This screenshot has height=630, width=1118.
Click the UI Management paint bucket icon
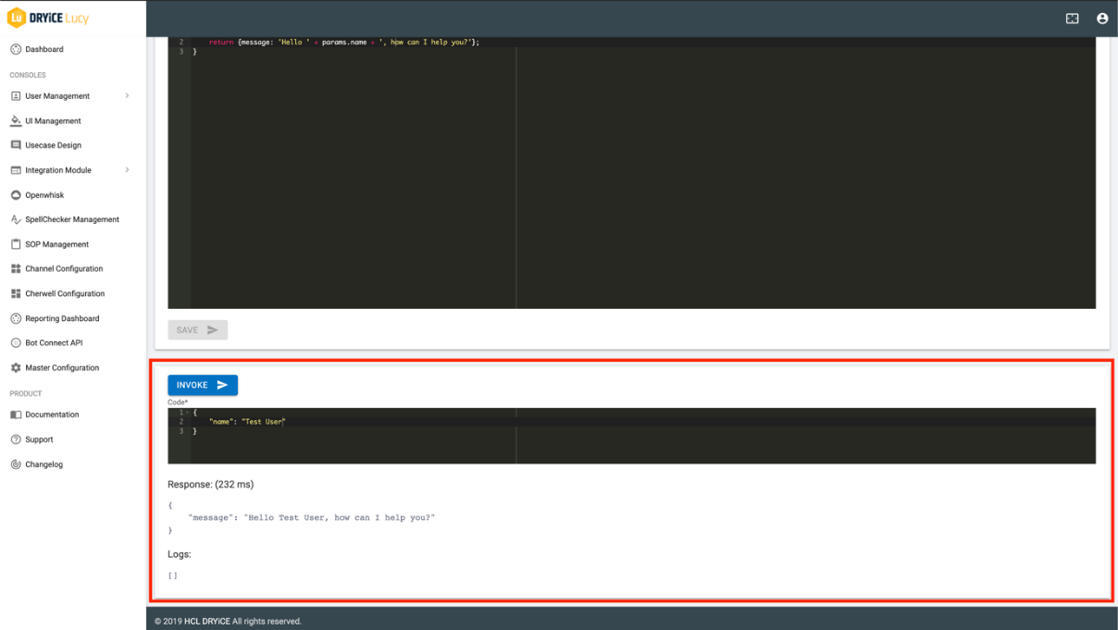(x=16, y=121)
